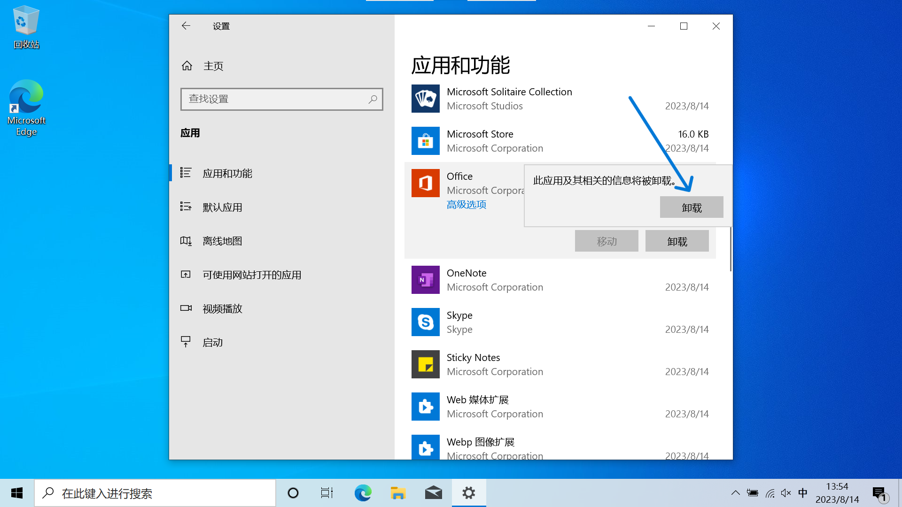Click into the 查找设置 search field
This screenshot has height=507, width=902.
(275, 99)
